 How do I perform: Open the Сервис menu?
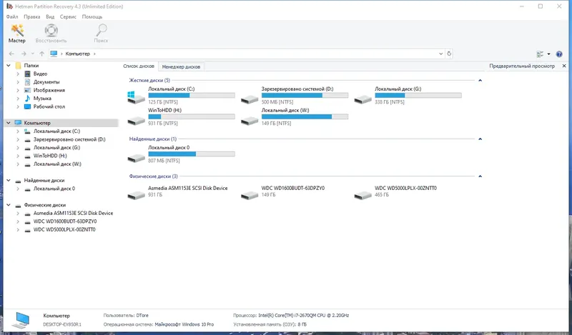coord(68,16)
